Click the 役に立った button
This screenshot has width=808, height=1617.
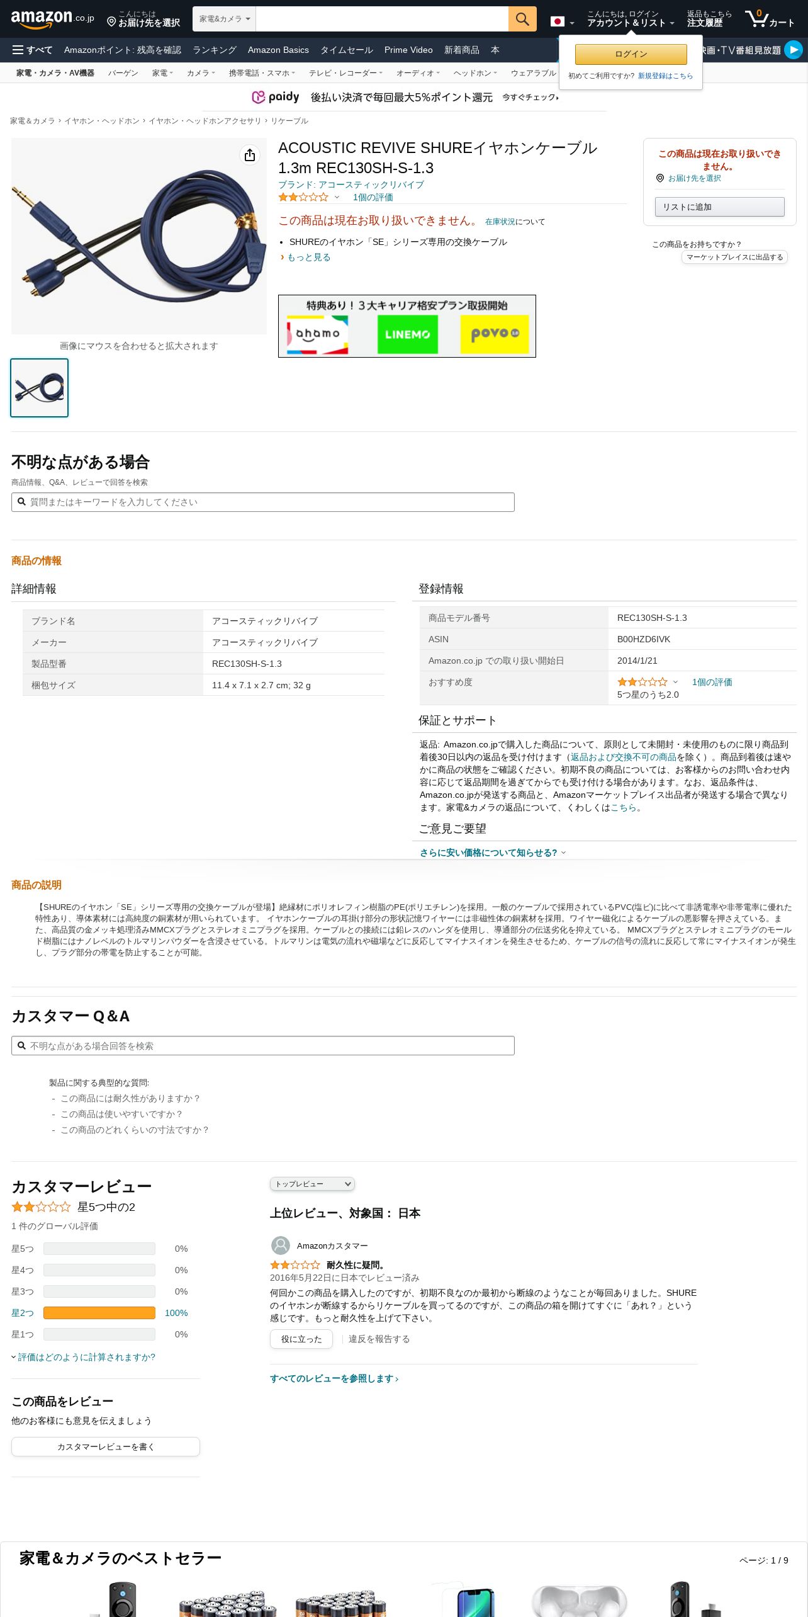pos(301,1339)
